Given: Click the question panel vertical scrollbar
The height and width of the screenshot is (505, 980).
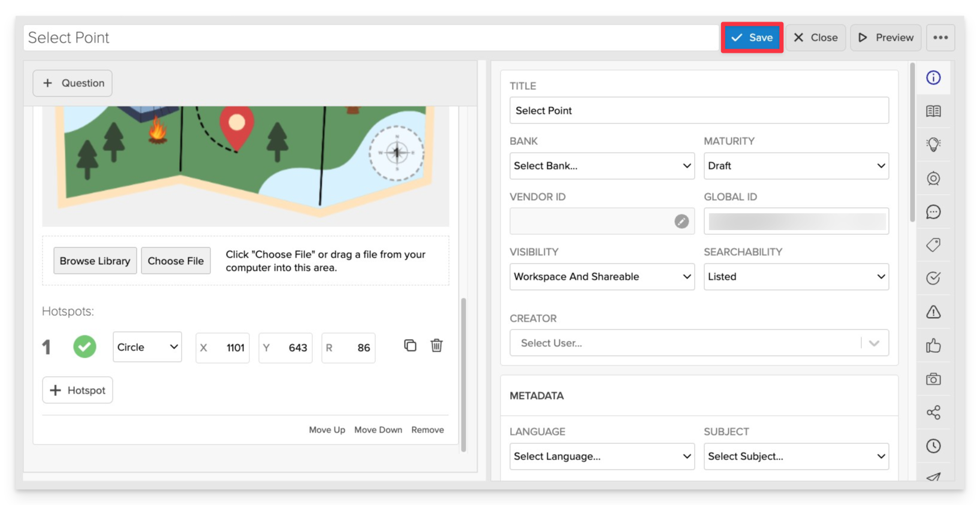Looking at the screenshot, I should point(463,374).
